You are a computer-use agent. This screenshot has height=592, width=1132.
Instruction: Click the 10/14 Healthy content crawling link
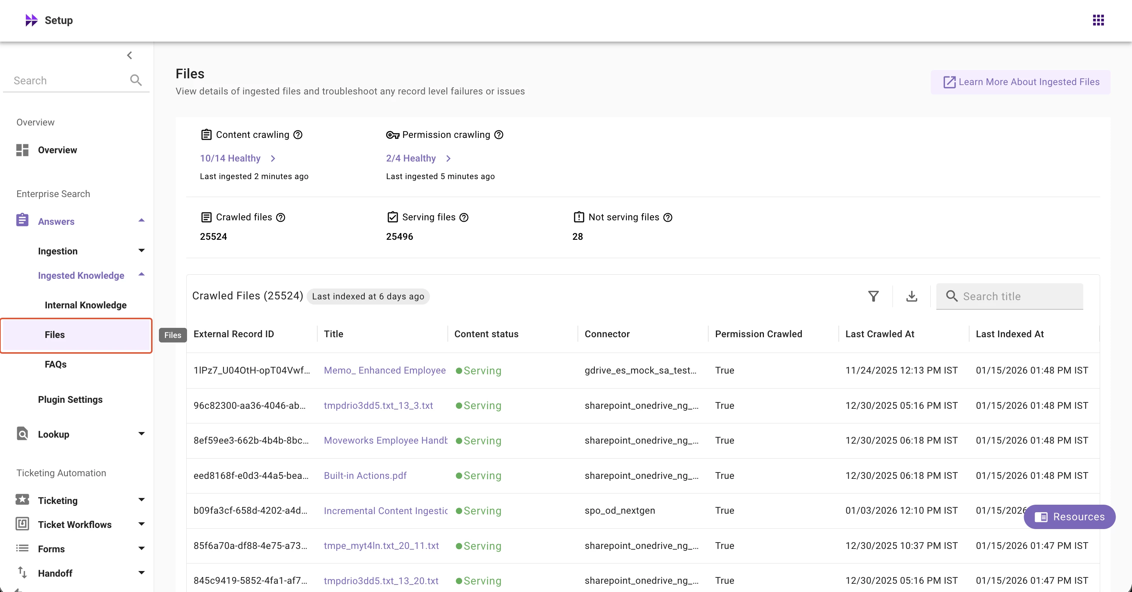tap(230, 158)
